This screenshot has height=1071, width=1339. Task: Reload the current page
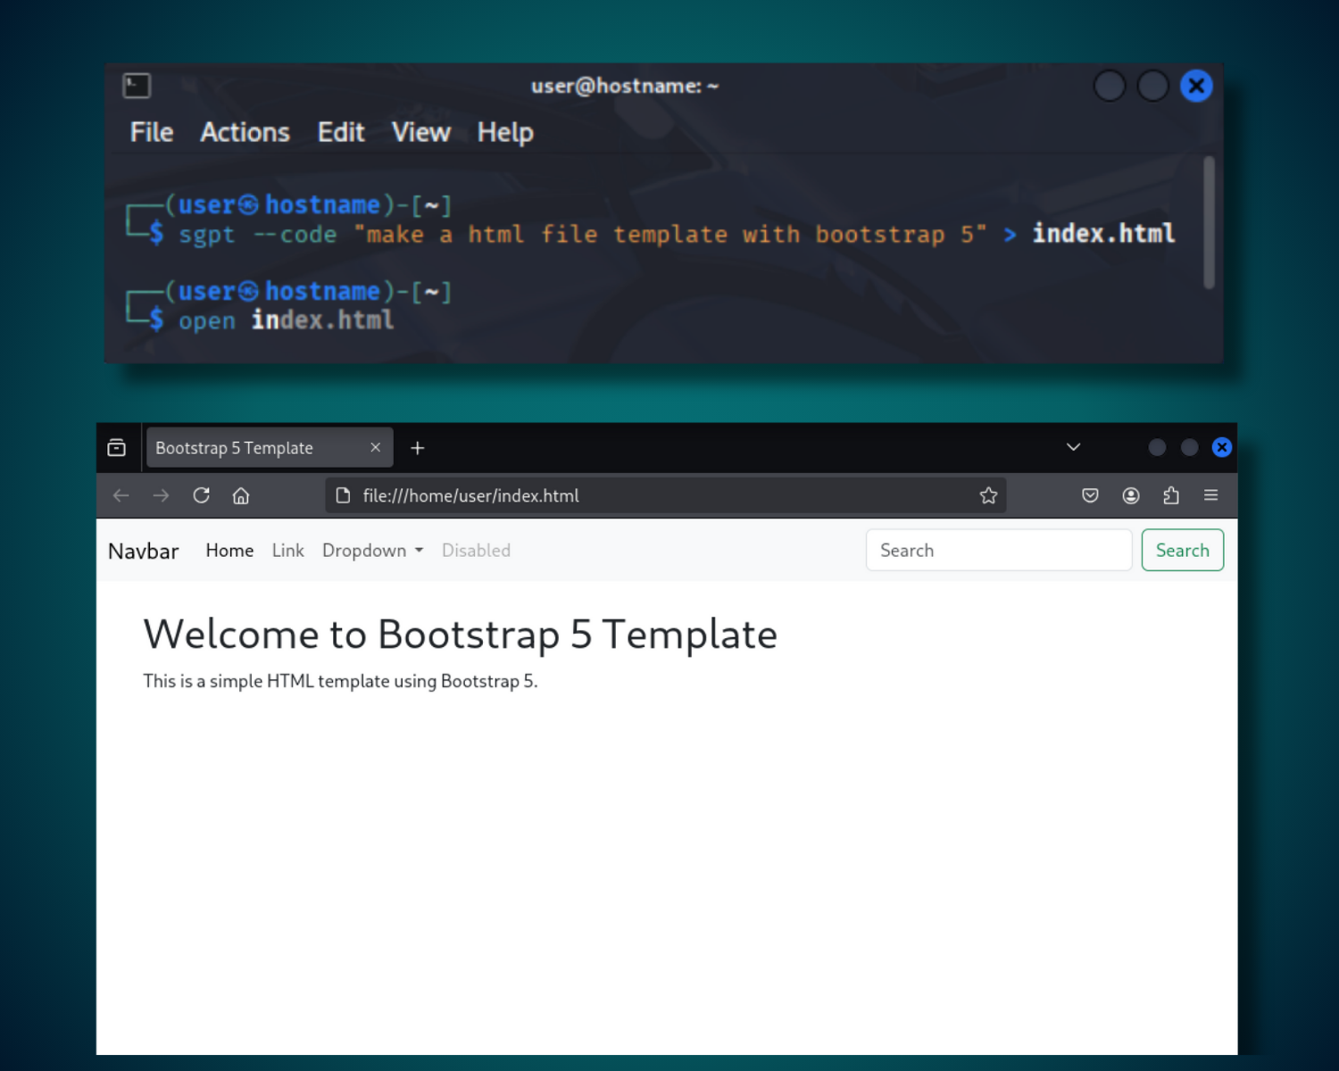[201, 495]
